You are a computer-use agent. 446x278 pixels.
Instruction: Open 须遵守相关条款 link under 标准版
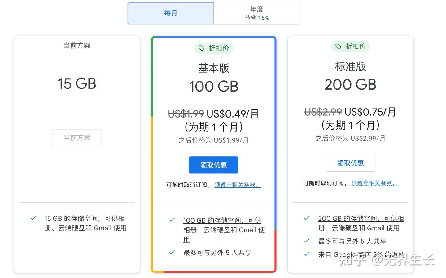(374, 183)
